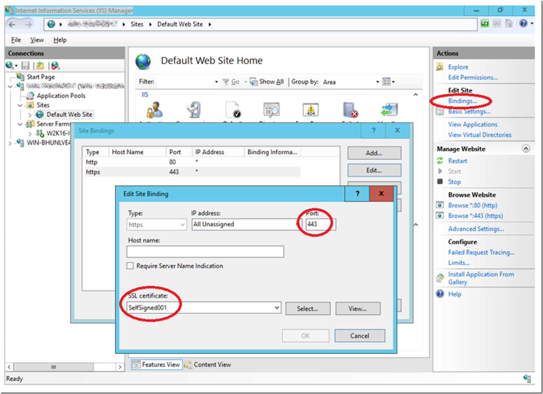Click the Failed Request Tracing... link

[x=481, y=252]
